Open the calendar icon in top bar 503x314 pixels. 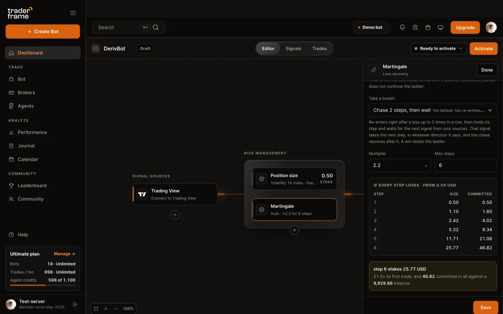(x=428, y=28)
